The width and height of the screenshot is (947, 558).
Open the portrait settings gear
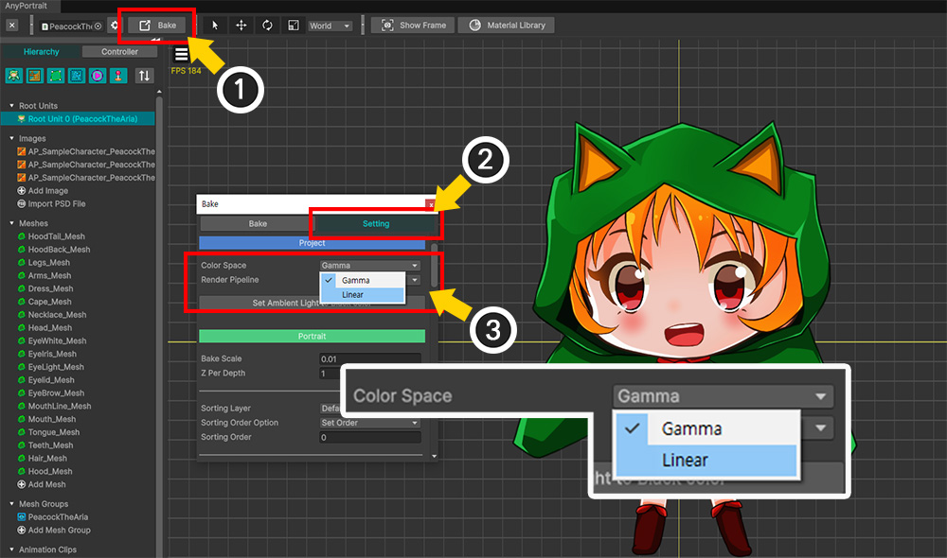(x=115, y=26)
